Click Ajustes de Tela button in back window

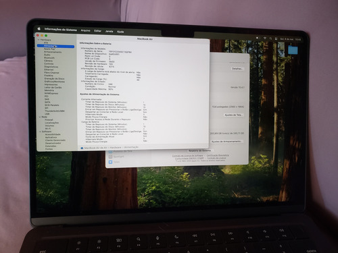coord(233,115)
